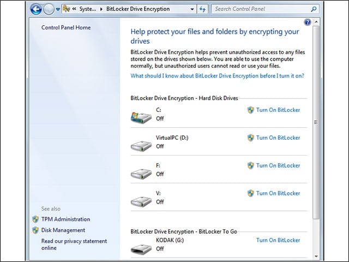Open address bar history dropdown
Viewport: 349px width, 262px height.
click(x=192, y=9)
